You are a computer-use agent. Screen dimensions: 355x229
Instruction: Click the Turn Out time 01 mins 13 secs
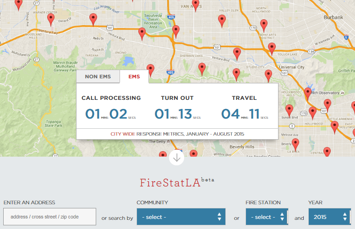click(178, 114)
